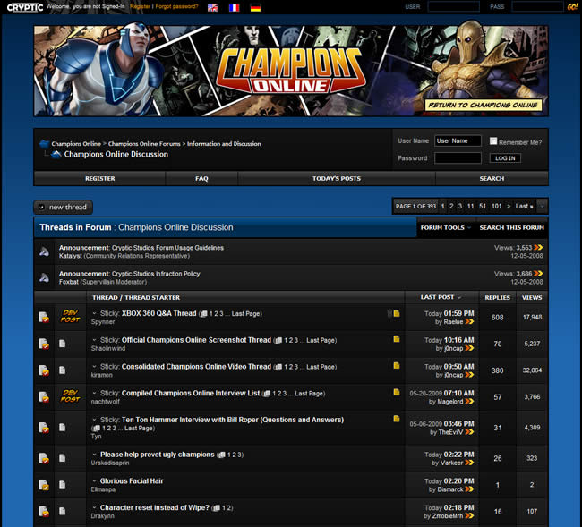Open Search This Forum dropdown
The height and width of the screenshot is (527, 582).
(x=512, y=228)
